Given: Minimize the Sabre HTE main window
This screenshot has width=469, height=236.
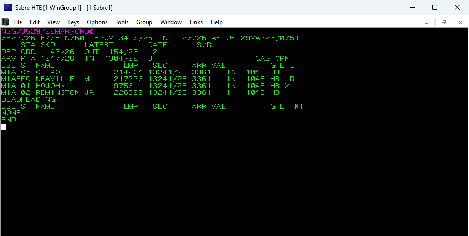Looking at the screenshot, I should (413, 7).
